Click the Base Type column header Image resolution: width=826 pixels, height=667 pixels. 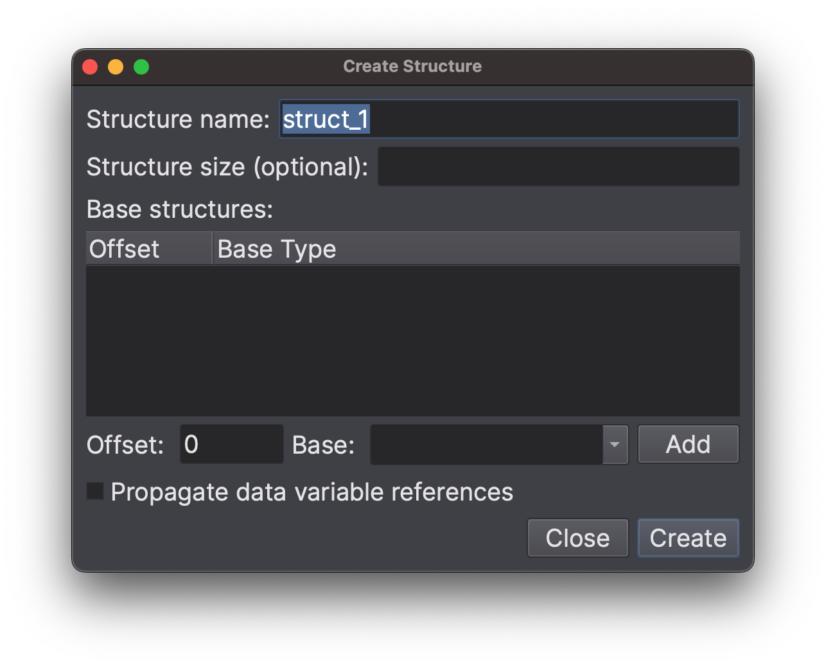point(477,249)
